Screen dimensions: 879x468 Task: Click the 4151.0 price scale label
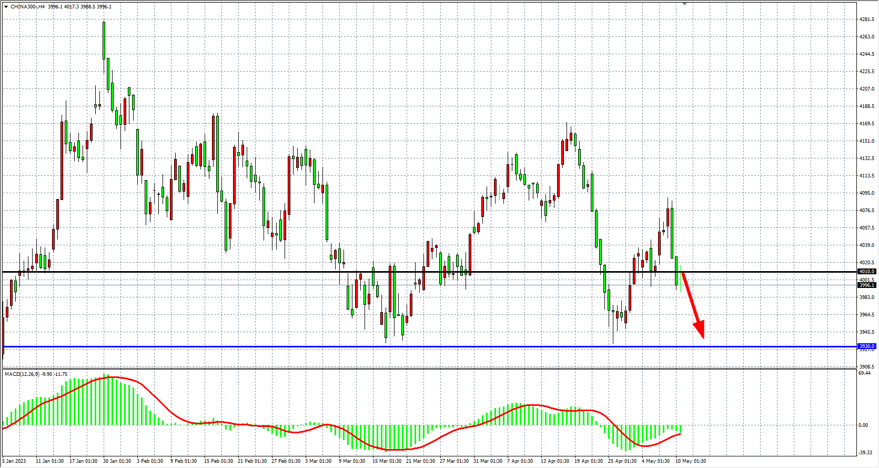coord(867,141)
